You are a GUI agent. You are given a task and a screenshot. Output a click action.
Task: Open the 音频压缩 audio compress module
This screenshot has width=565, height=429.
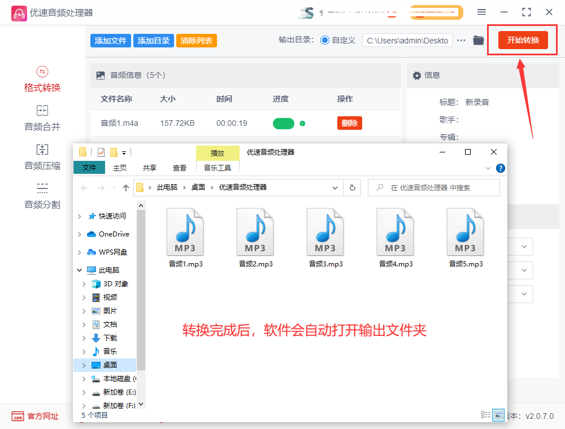tap(42, 157)
